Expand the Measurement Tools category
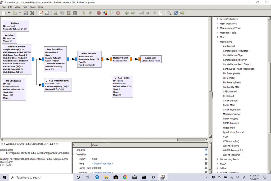The height and width of the screenshot is (181, 271). [218, 28]
